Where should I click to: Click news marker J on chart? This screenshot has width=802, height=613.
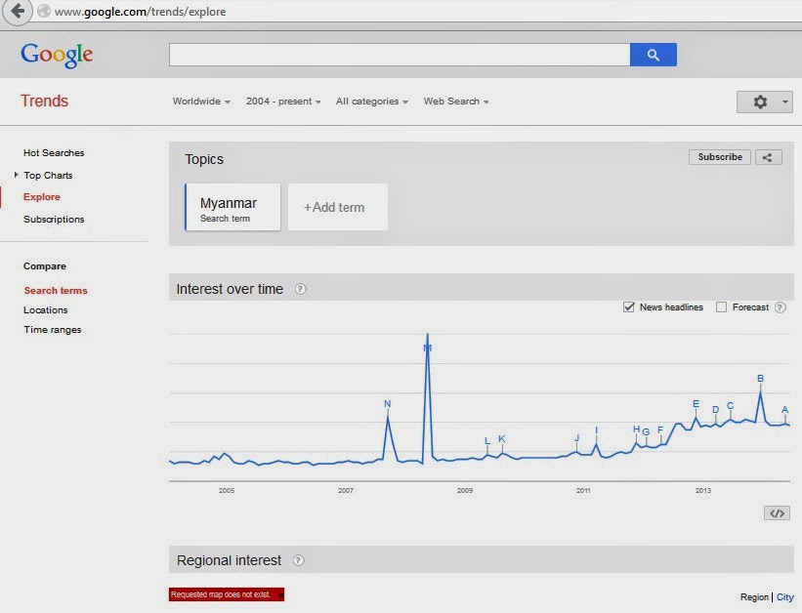click(x=577, y=438)
